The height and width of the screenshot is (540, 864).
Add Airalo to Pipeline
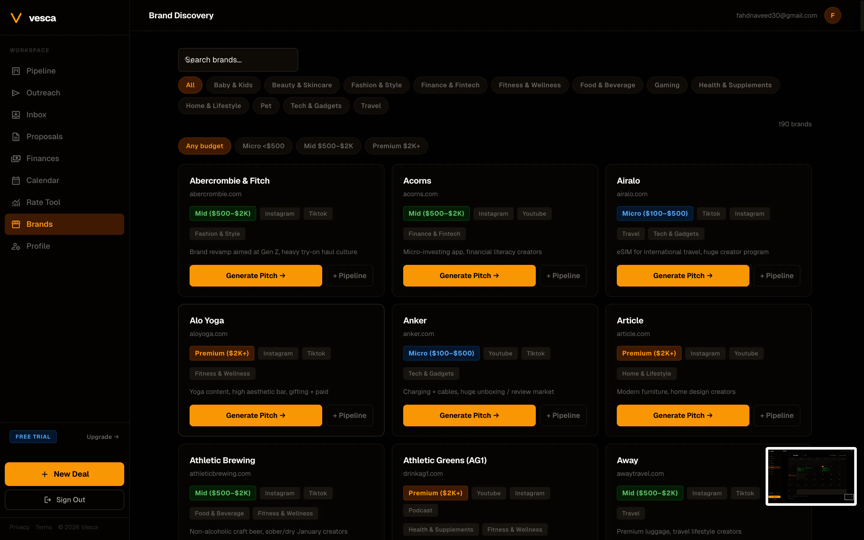point(776,276)
